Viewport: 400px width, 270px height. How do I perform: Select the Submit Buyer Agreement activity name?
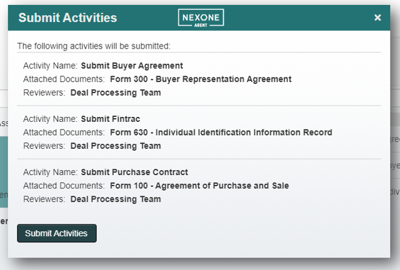coord(132,66)
